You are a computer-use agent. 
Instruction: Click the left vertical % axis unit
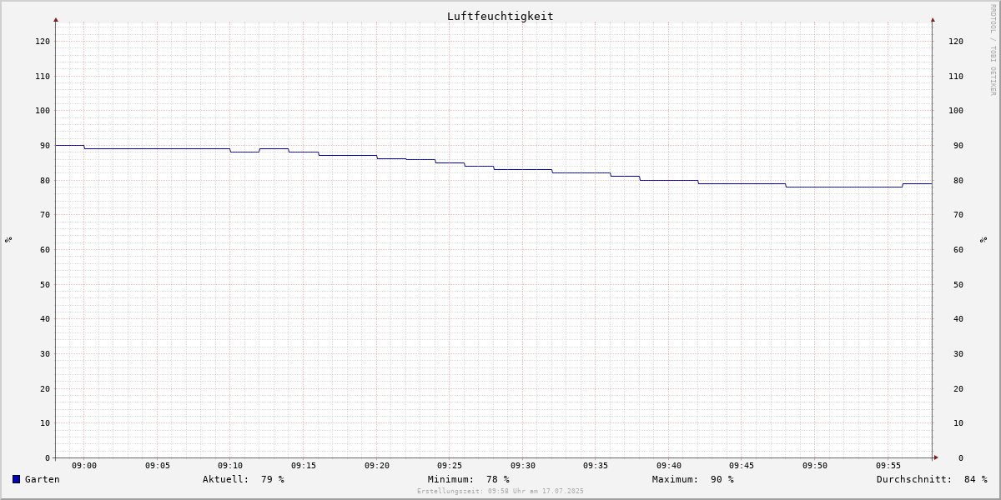coord(8,239)
